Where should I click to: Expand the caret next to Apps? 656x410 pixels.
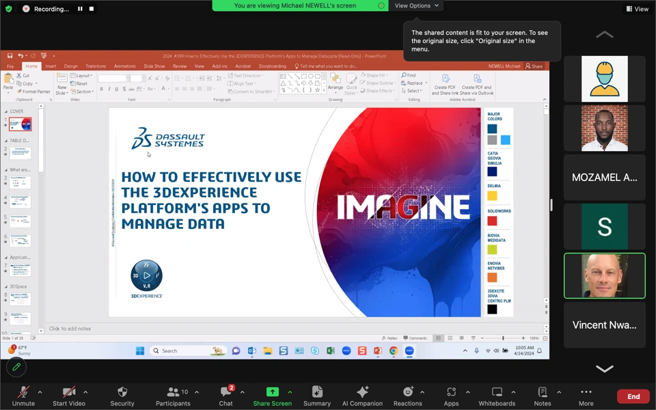pos(467,392)
